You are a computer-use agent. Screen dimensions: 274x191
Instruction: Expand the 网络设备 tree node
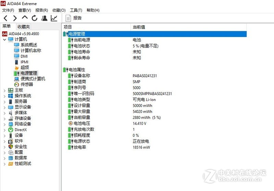pyautogui.click(x=4, y=124)
